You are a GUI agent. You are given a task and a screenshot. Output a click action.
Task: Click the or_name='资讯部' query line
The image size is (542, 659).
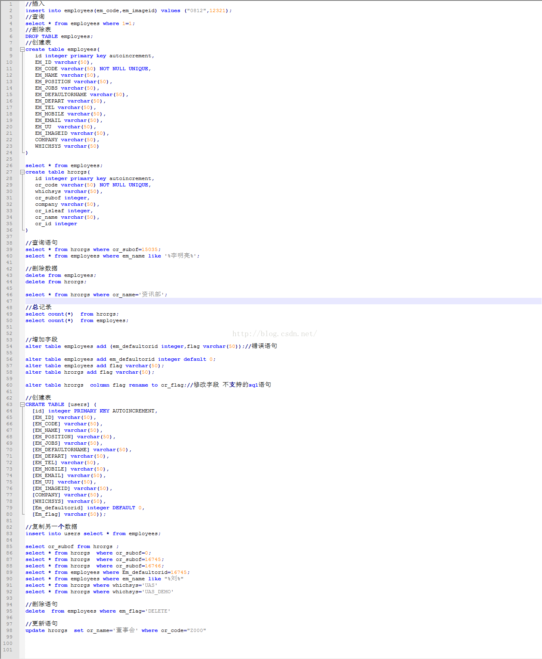click(96, 295)
